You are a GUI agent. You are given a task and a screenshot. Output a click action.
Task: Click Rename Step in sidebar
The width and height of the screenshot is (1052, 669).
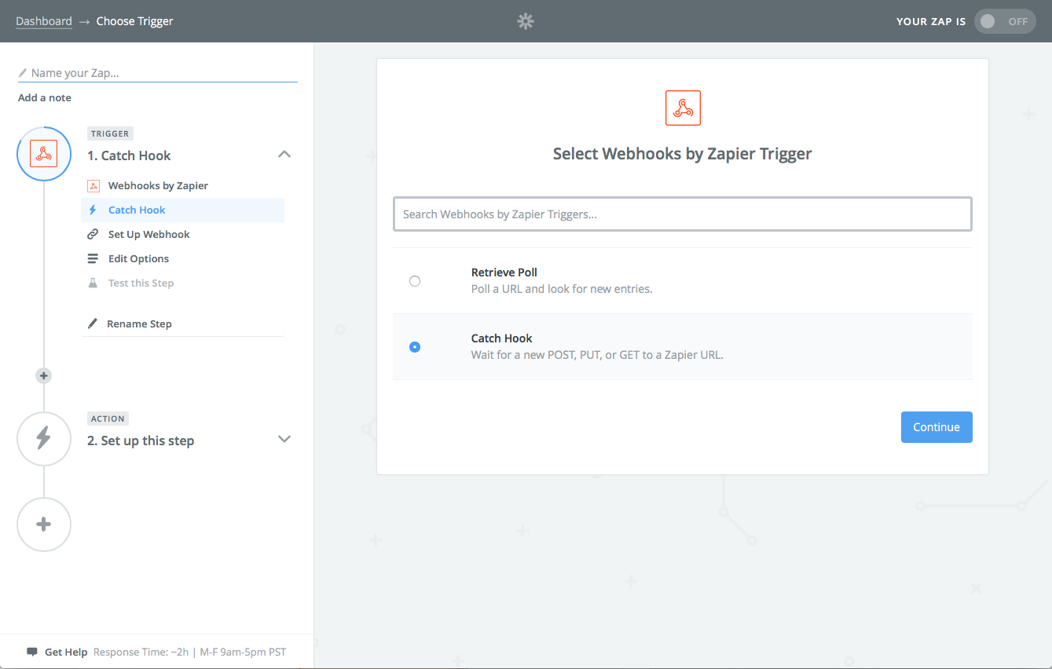click(139, 324)
